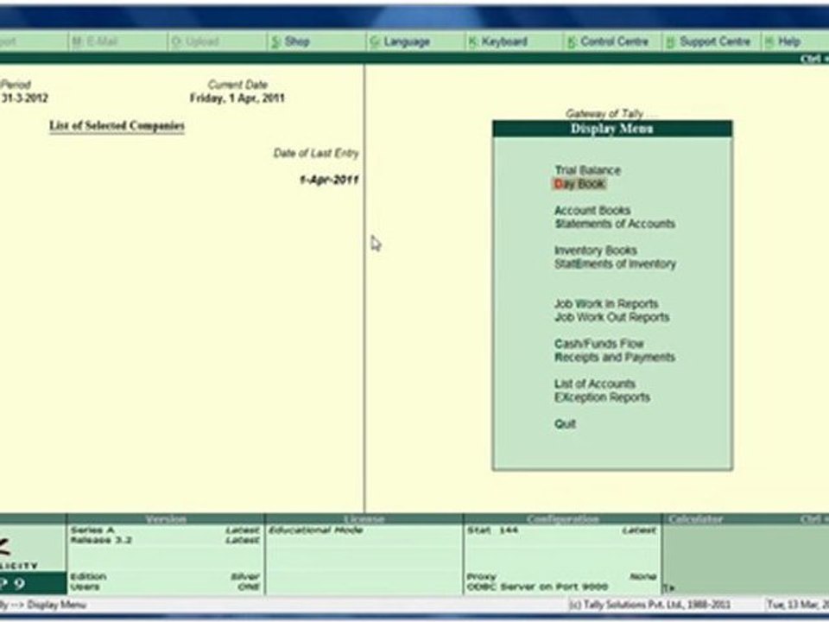Viewport: 829px width, 622px height.
Task: Open Statements of Inventory
Action: [615, 263]
